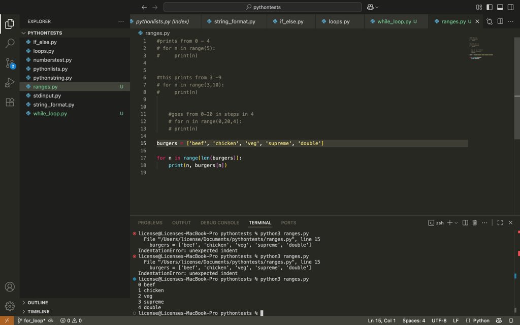Open notifications bell in status bar
520x325 pixels.
[511, 320]
